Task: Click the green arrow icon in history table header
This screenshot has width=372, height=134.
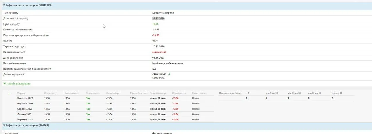Action: [10, 93]
